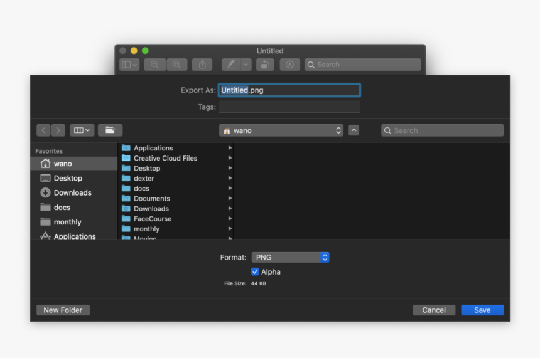Viewport: 540px width, 358px height.
Task: Click the Save button
Action: tap(482, 310)
